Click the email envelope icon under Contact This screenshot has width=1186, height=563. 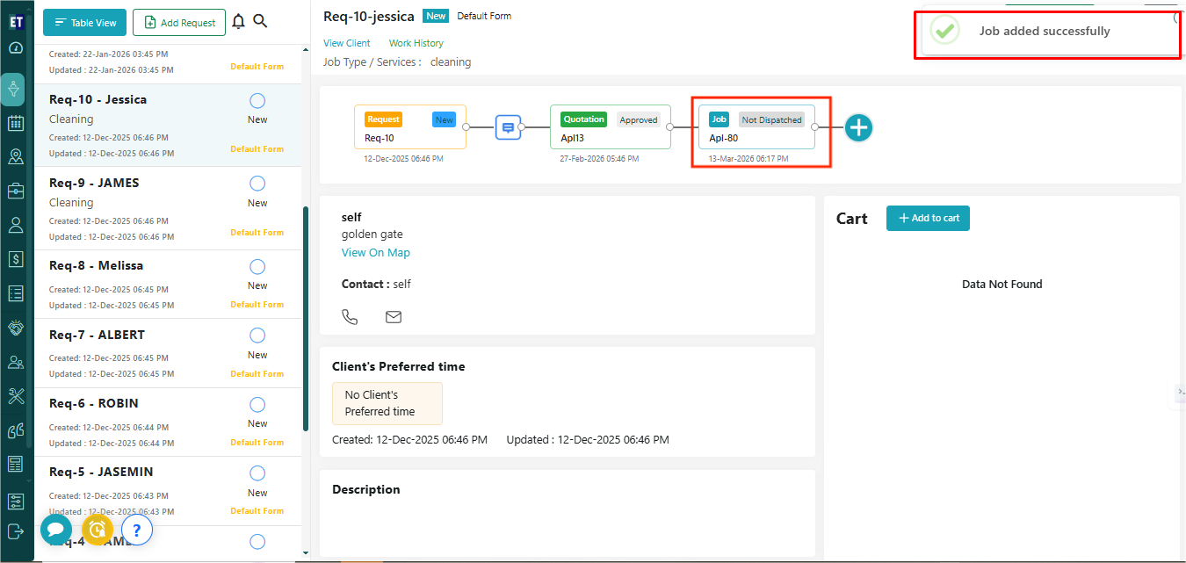point(394,317)
